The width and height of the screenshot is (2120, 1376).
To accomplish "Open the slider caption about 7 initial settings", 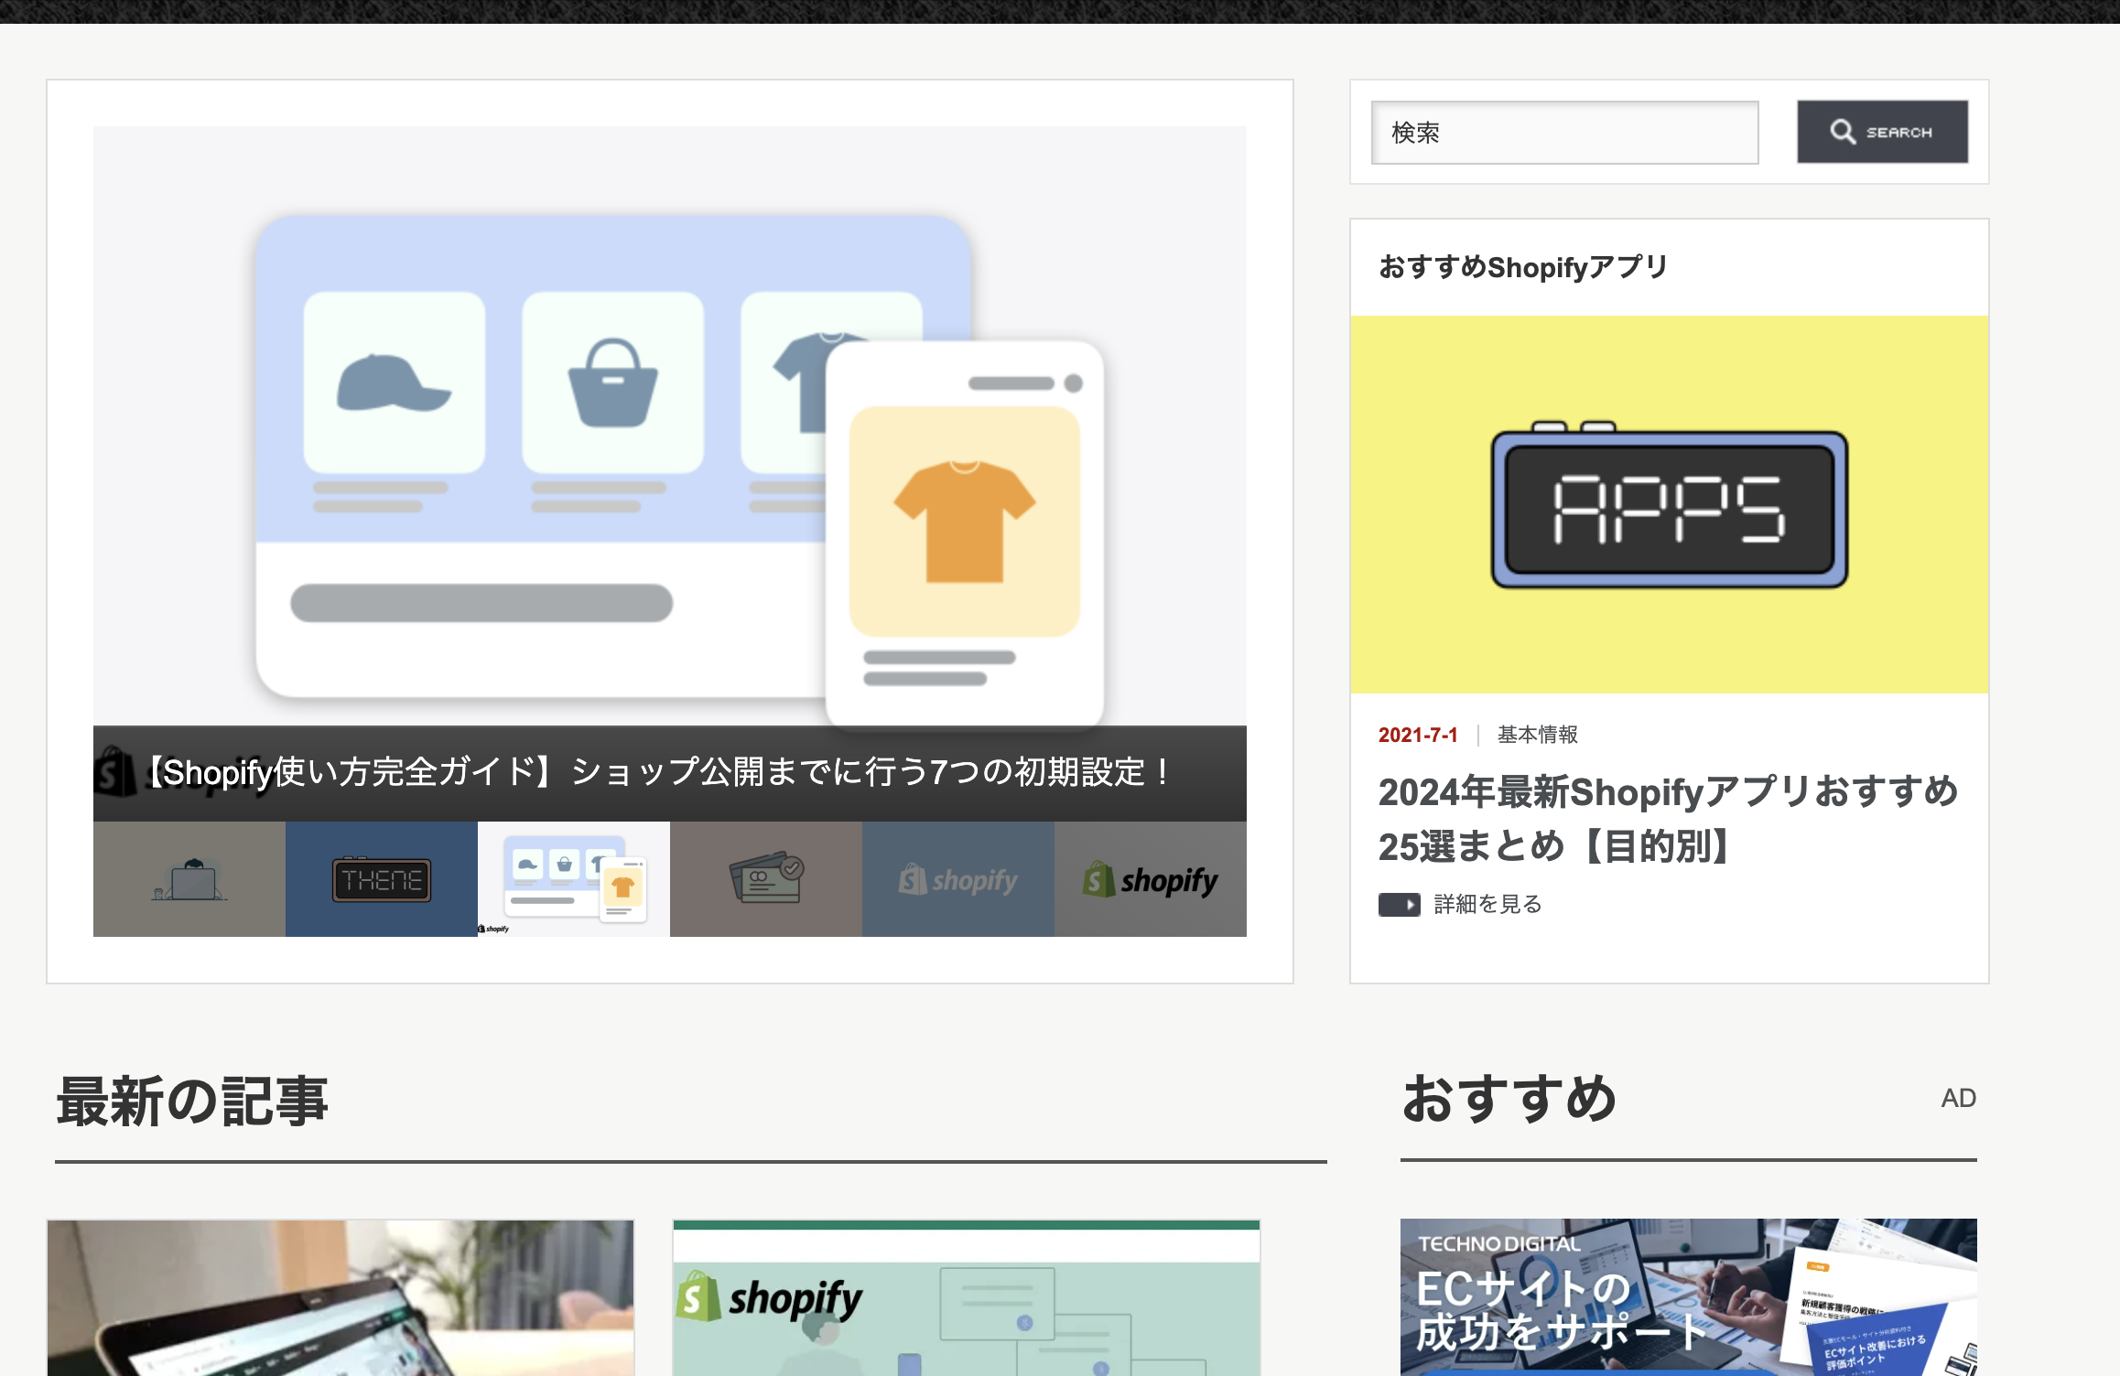I will click(657, 772).
